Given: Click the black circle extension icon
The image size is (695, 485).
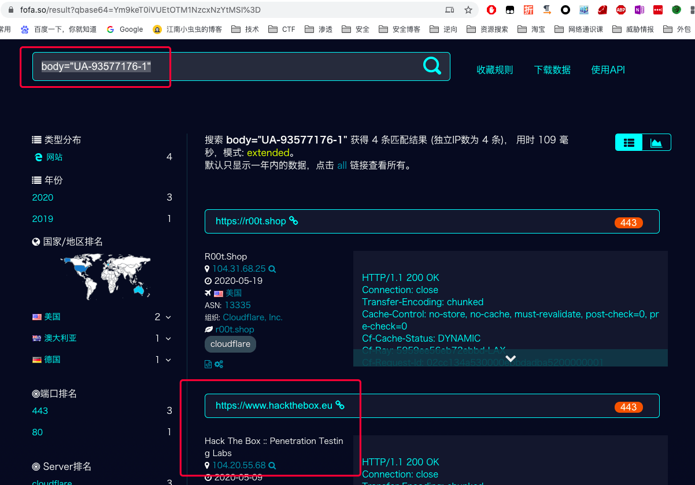Looking at the screenshot, I should click(565, 10).
